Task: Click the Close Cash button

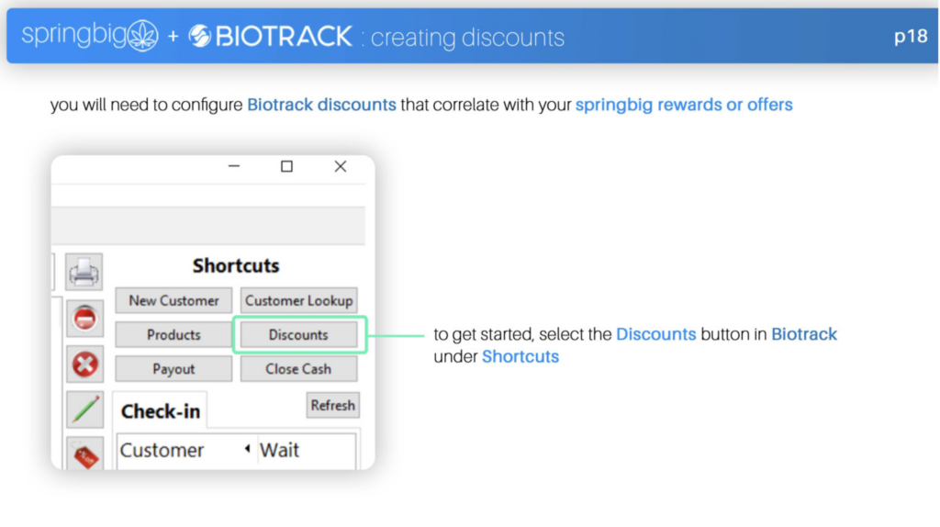Action: [x=298, y=369]
